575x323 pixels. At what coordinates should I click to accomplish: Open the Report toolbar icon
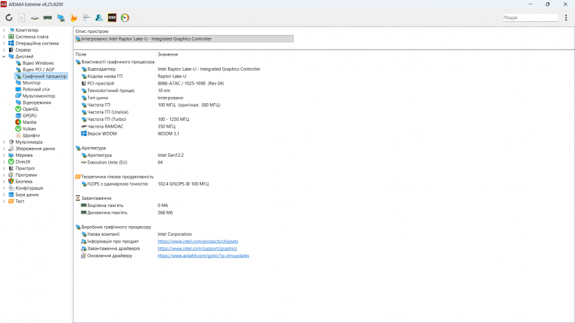(22, 17)
